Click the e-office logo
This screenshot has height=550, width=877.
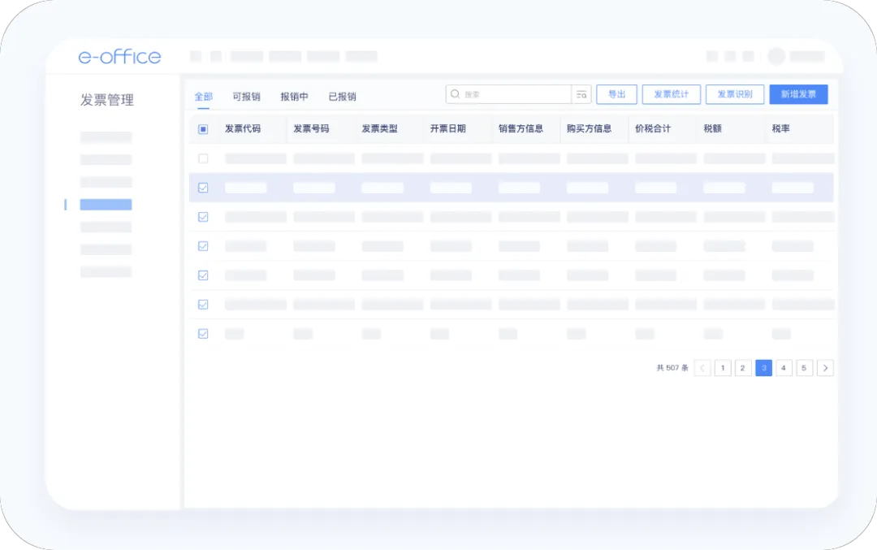[x=119, y=56]
